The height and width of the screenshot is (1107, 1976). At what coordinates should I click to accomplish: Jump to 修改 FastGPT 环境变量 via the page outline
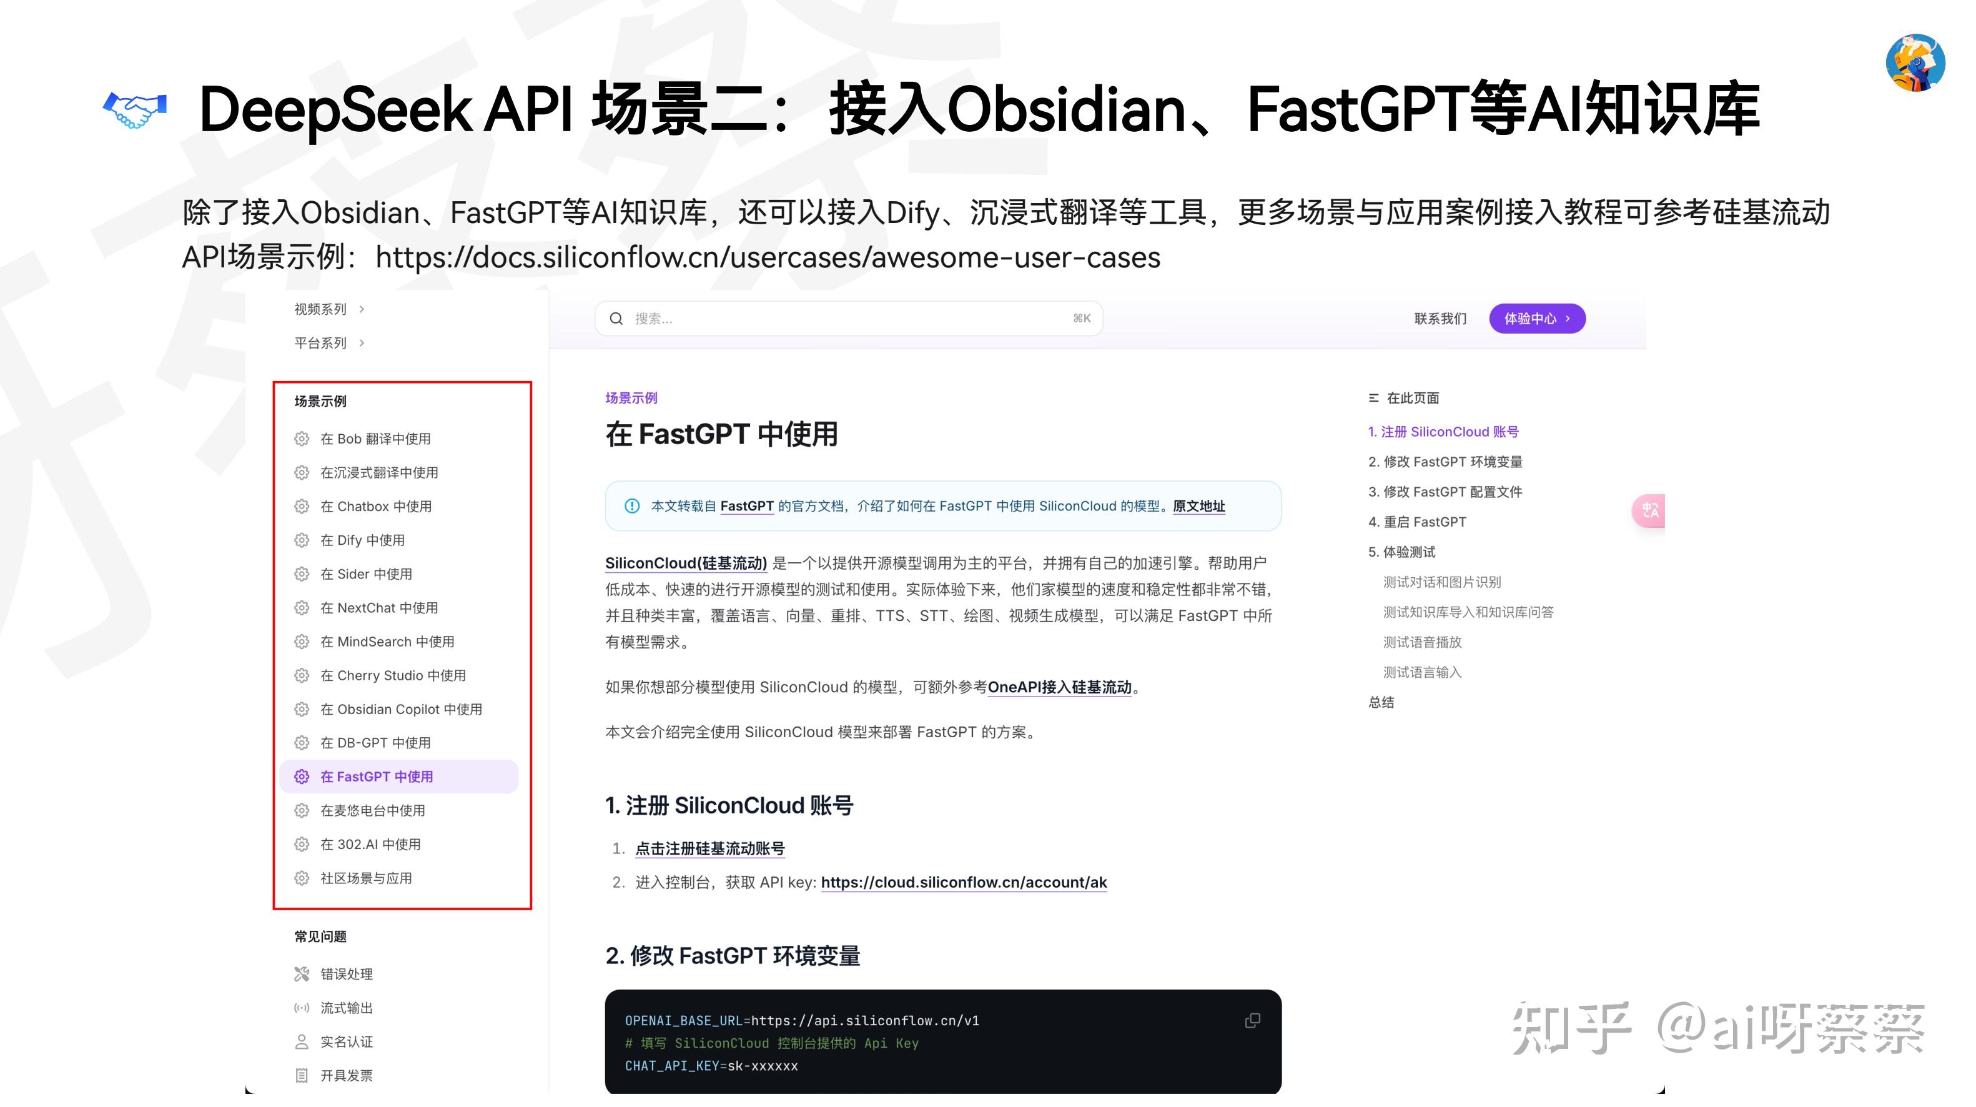point(1446,461)
